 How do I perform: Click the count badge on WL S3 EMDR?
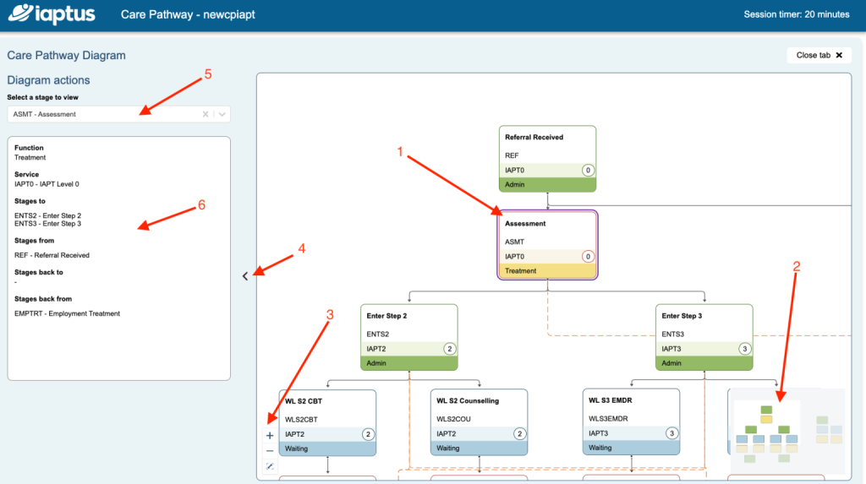(671, 433)
